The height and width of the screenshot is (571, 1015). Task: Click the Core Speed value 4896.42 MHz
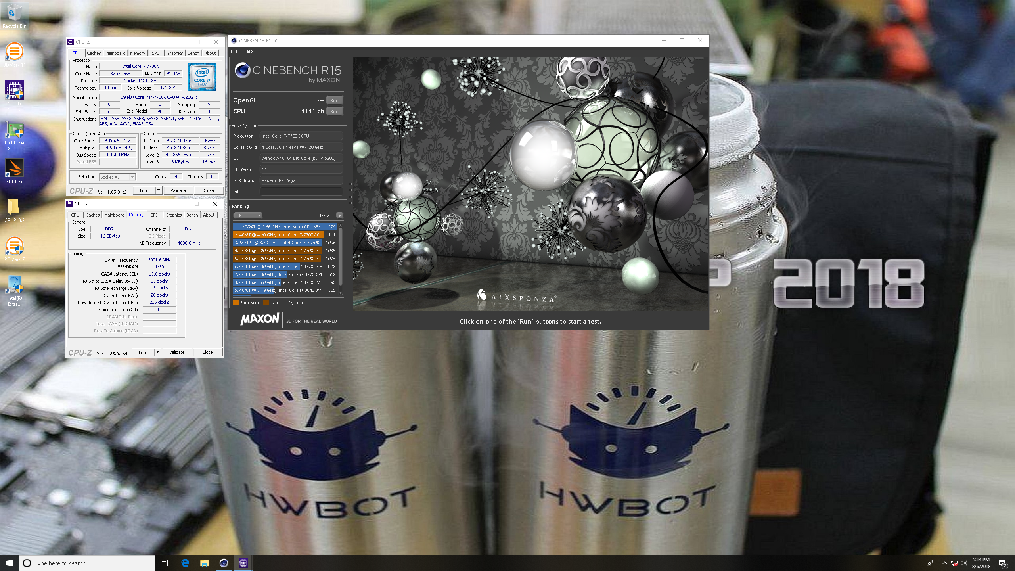click(x=118, y=140)
